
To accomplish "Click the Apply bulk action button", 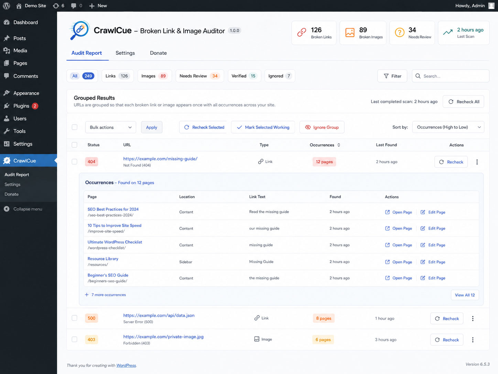I will (152, 127).
